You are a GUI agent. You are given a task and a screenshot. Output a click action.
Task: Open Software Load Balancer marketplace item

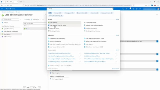(55, 41)
